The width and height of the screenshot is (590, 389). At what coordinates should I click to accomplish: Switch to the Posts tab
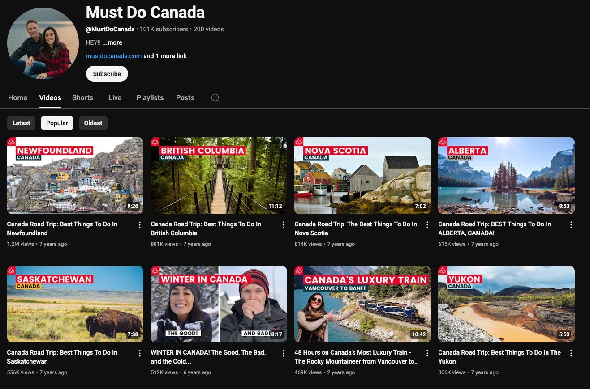185,97
